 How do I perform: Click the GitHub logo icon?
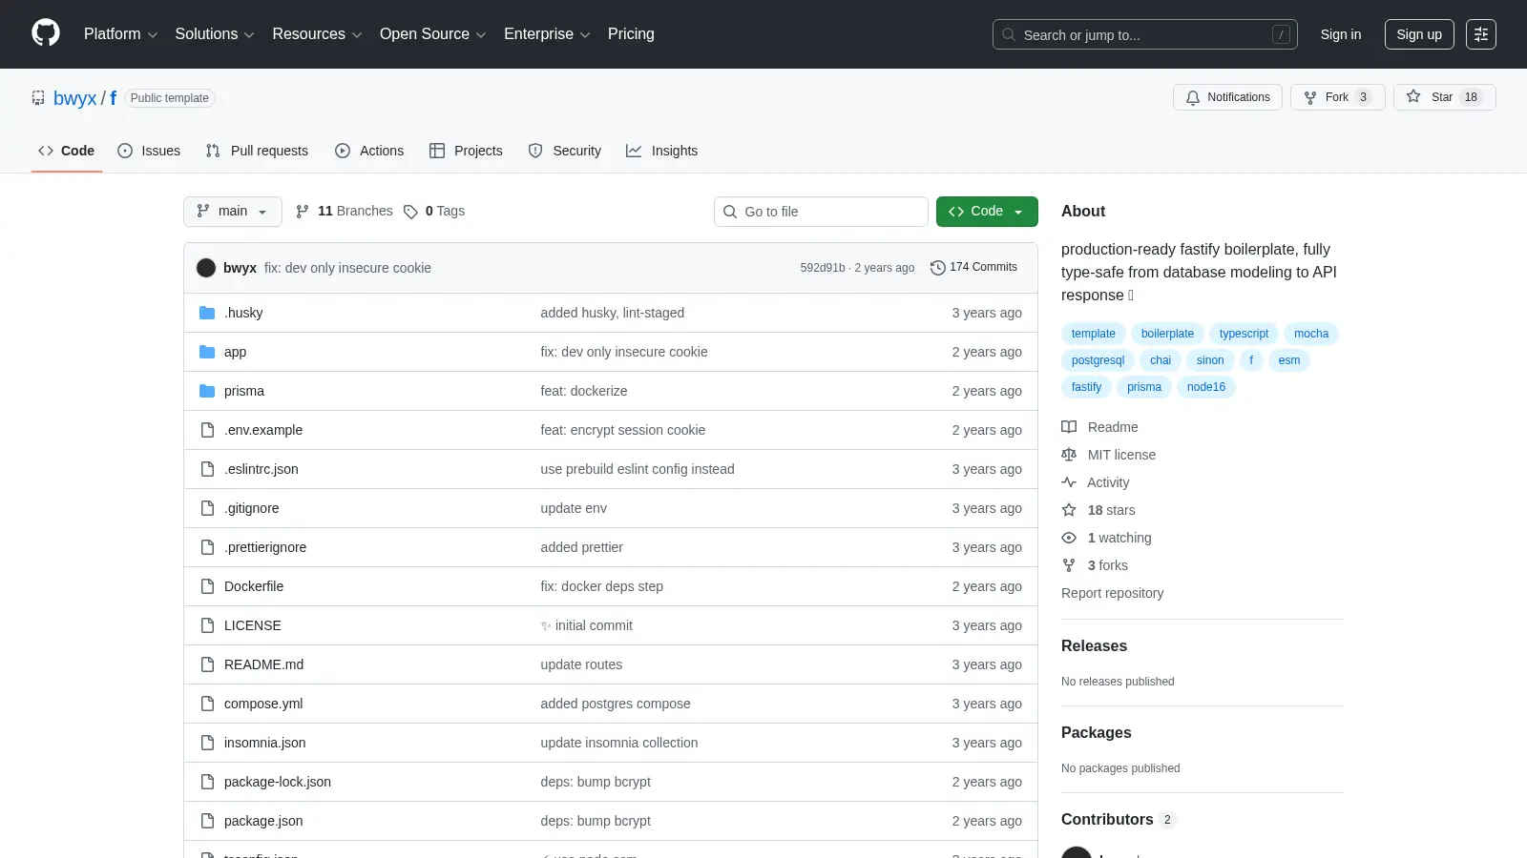pos(46,33)
